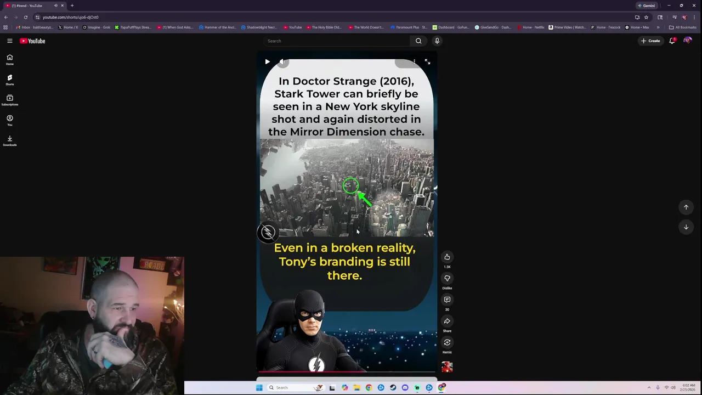Click the Windows taskbar search box
The width and height of the screenshot is (702, 395).
click(296, 387)
